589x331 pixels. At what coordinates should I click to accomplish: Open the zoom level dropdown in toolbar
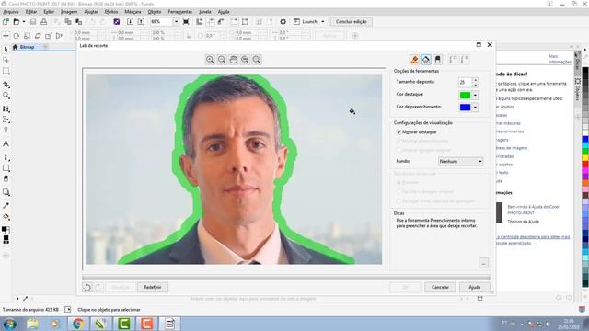(176, 22)
